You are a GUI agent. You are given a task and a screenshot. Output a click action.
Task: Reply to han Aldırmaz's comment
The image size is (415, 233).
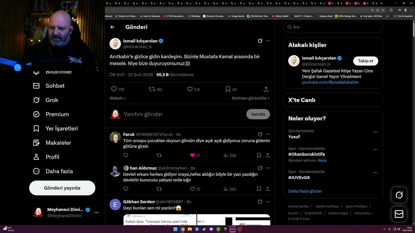pos(126,189)
